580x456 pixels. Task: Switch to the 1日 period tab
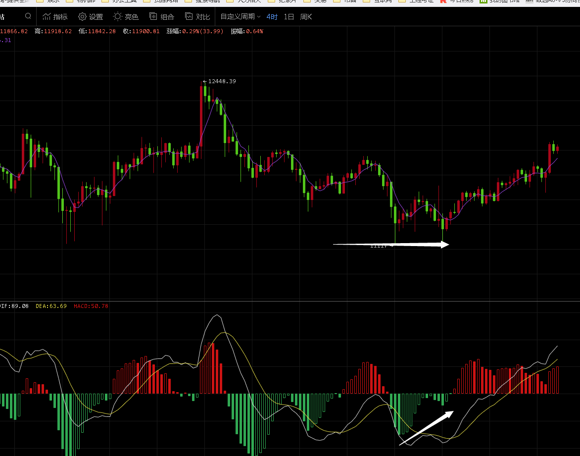pyautogui.click(x=289, y=17)
